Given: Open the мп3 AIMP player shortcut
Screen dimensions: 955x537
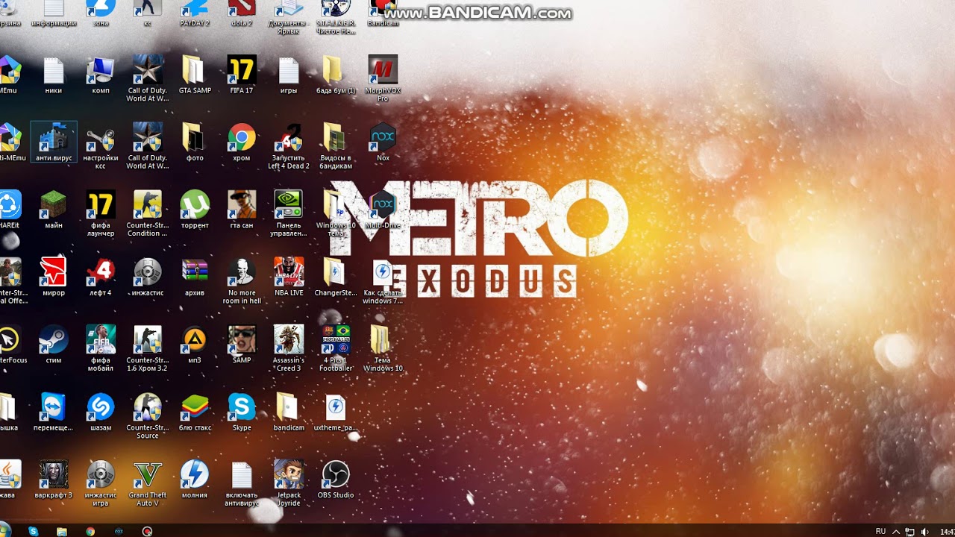Looking at the screenshot, I should (x=195, y=345).
